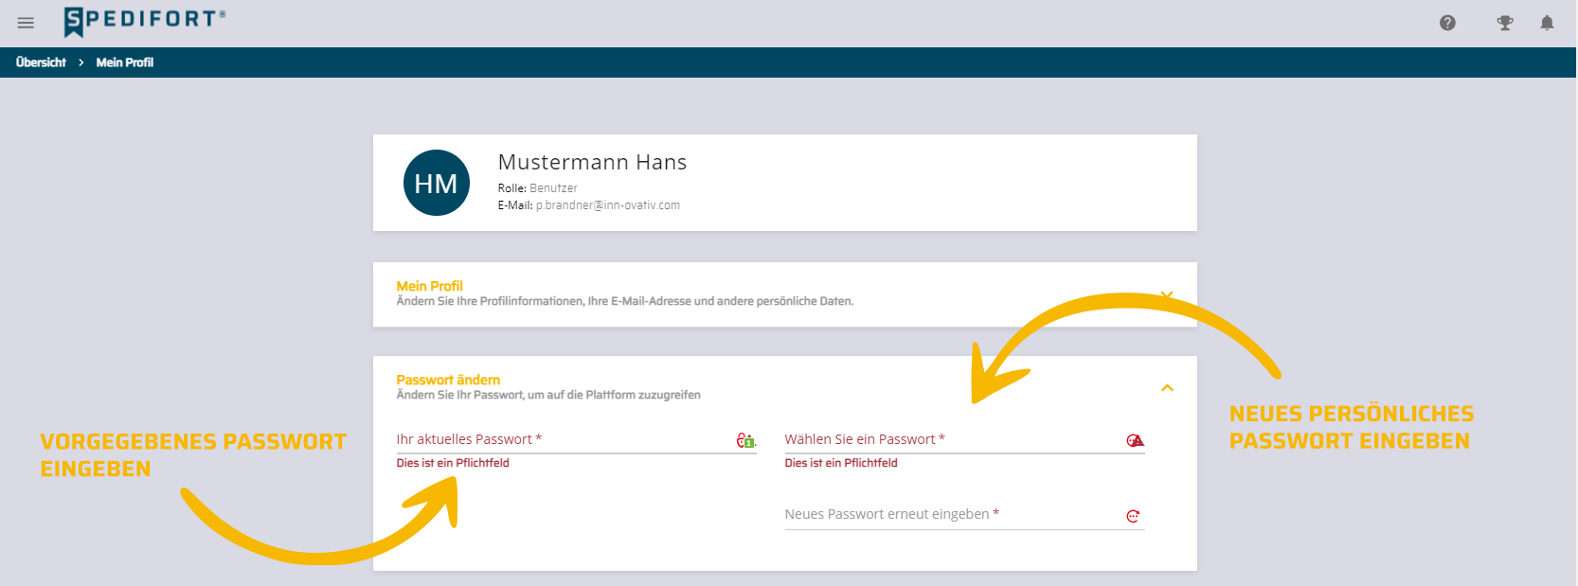Collapse the Passwort ändern section
This screenshot has width=1578, height=586.
(1167, 388)
